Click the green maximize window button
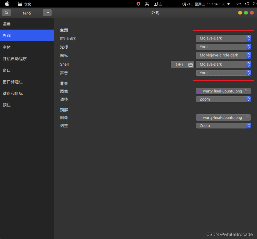 point(246,13)
